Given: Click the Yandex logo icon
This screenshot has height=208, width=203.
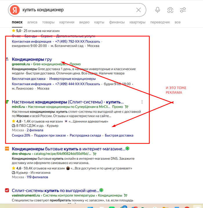Looking at the screenshot, I should coord(14,10).
